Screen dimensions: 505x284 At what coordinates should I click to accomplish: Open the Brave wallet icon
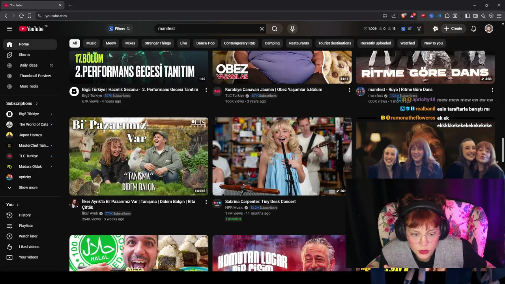pyautogui.click(x=475, y=16)
